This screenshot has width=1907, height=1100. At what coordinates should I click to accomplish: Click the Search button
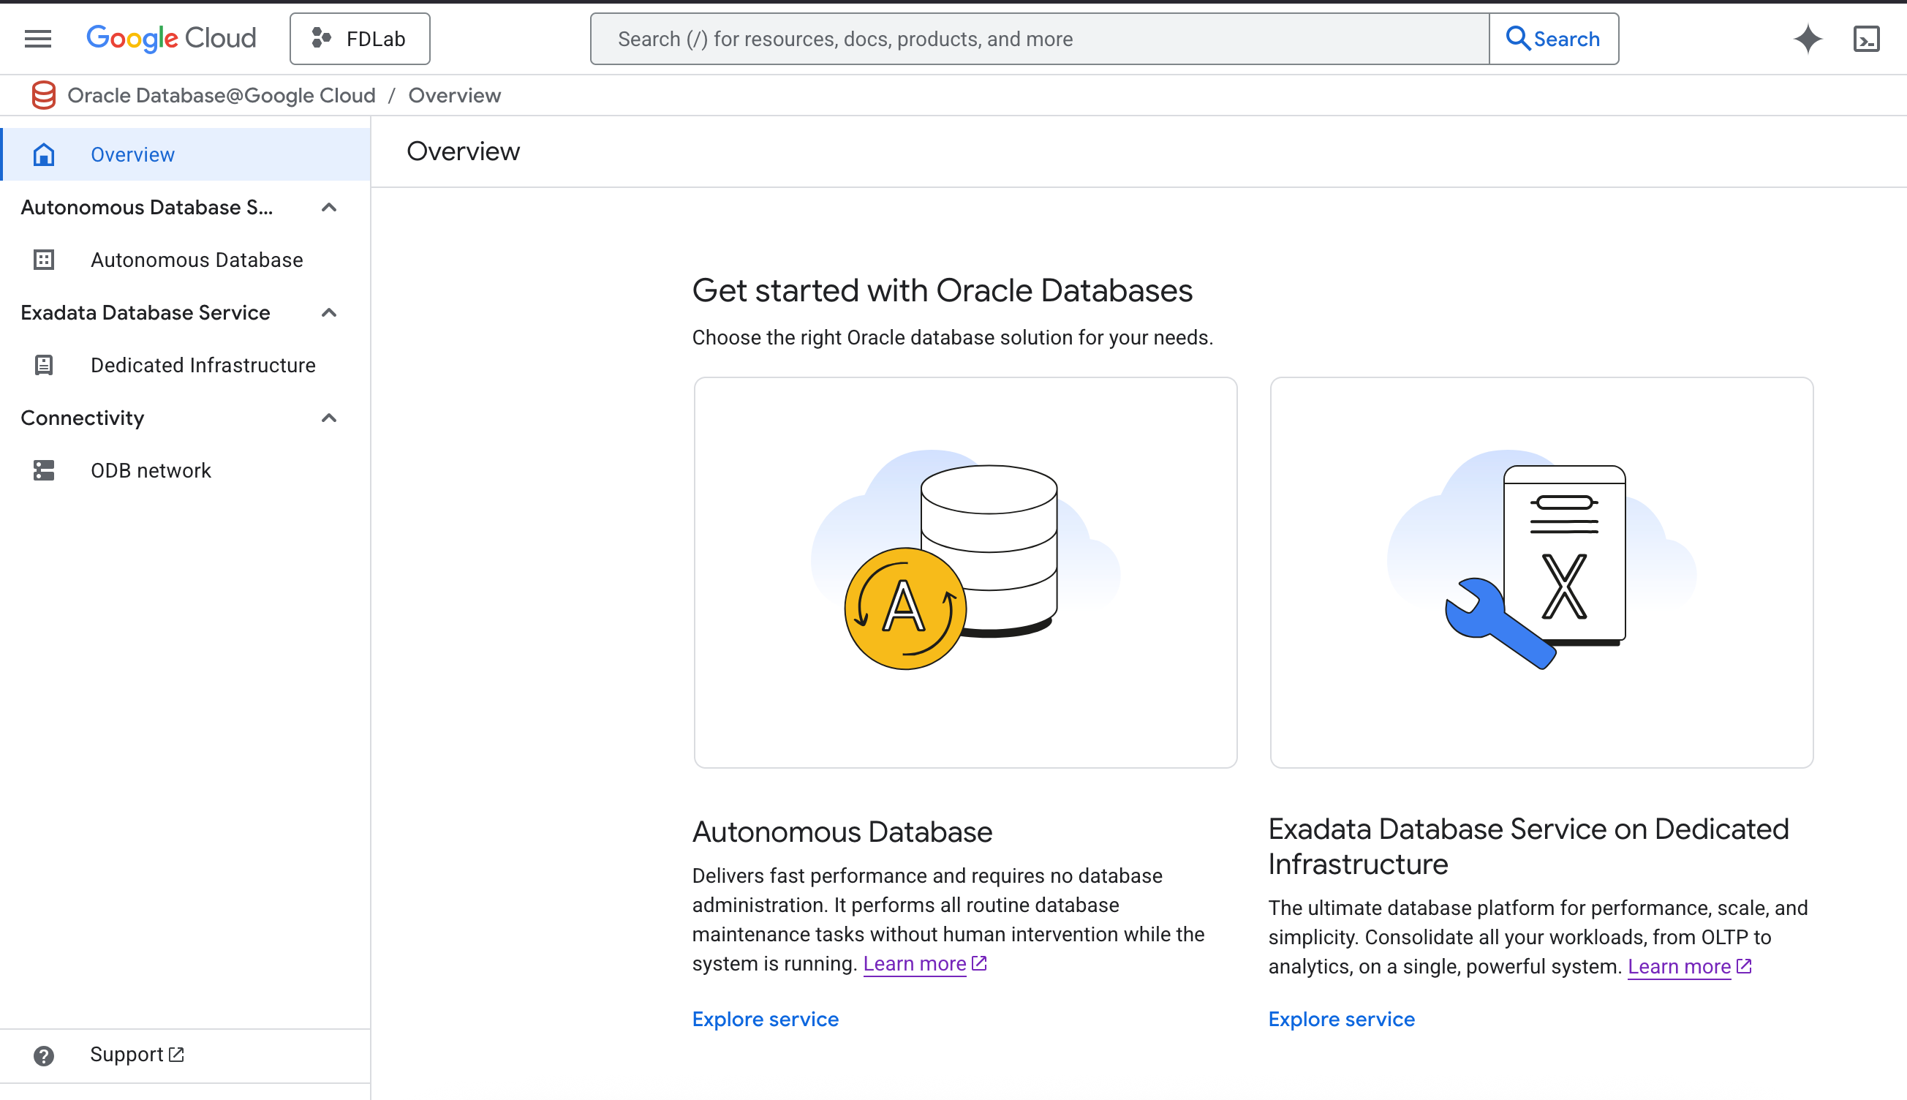tap(1554, 39)
